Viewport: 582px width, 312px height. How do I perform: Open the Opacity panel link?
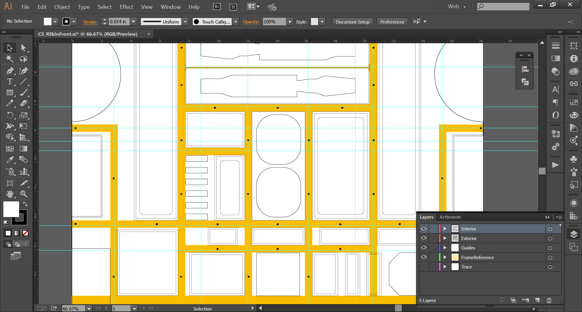click(x=251, y=22)
